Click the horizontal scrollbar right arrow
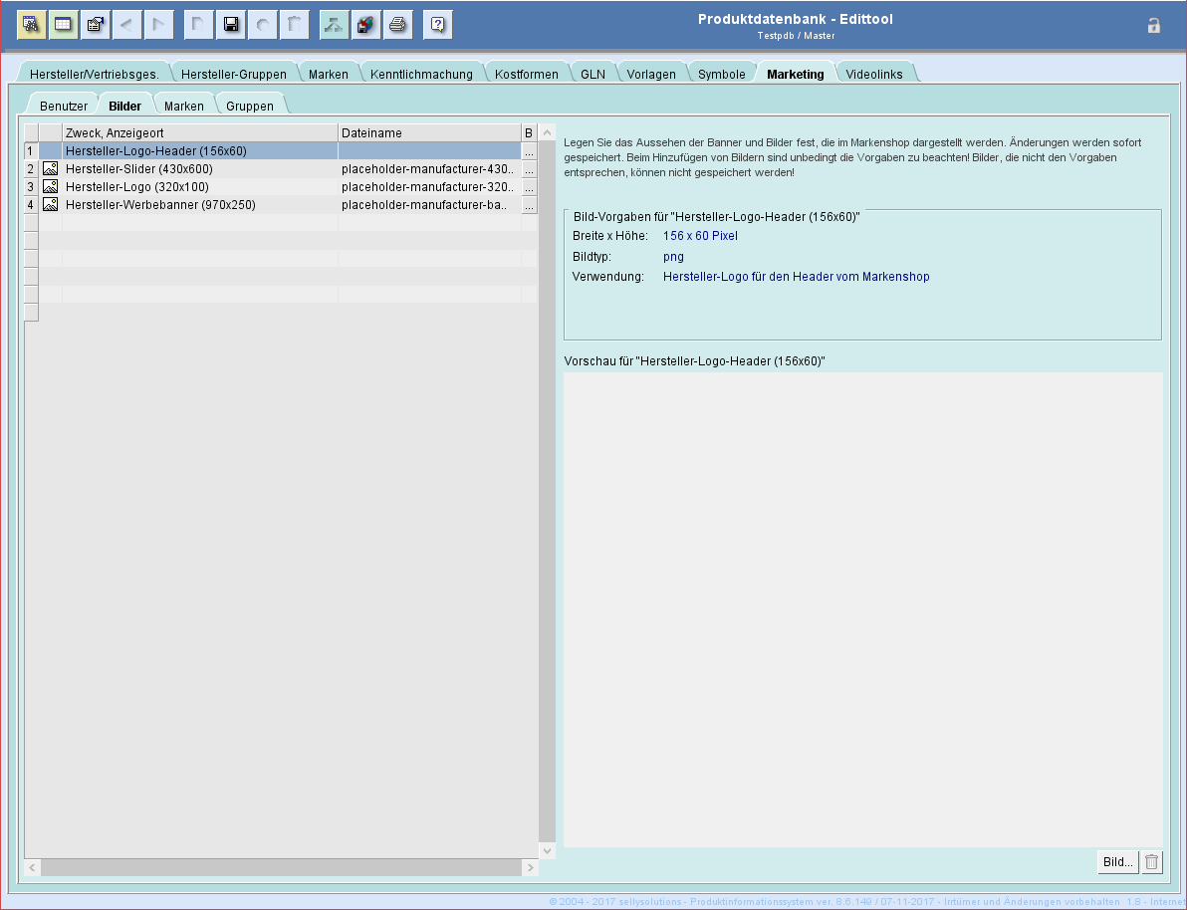 529,868
